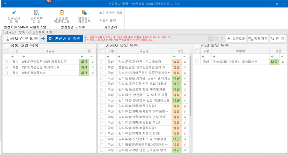
Task: Preview 작업계획서(중량물 취급) magnifier icon
Action: coord(185,122)
